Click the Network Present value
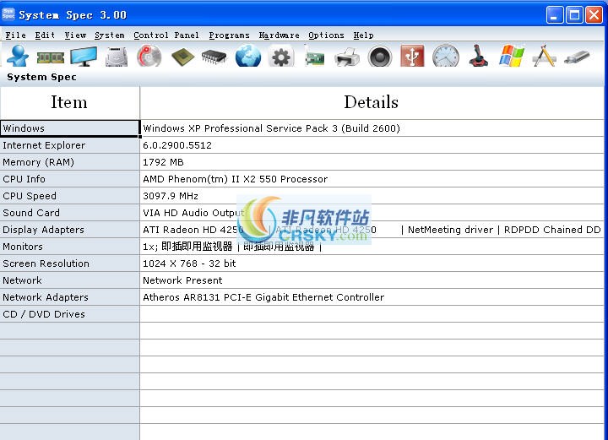Viewport: 608px width, 440px height. click(x=182, y=280)
